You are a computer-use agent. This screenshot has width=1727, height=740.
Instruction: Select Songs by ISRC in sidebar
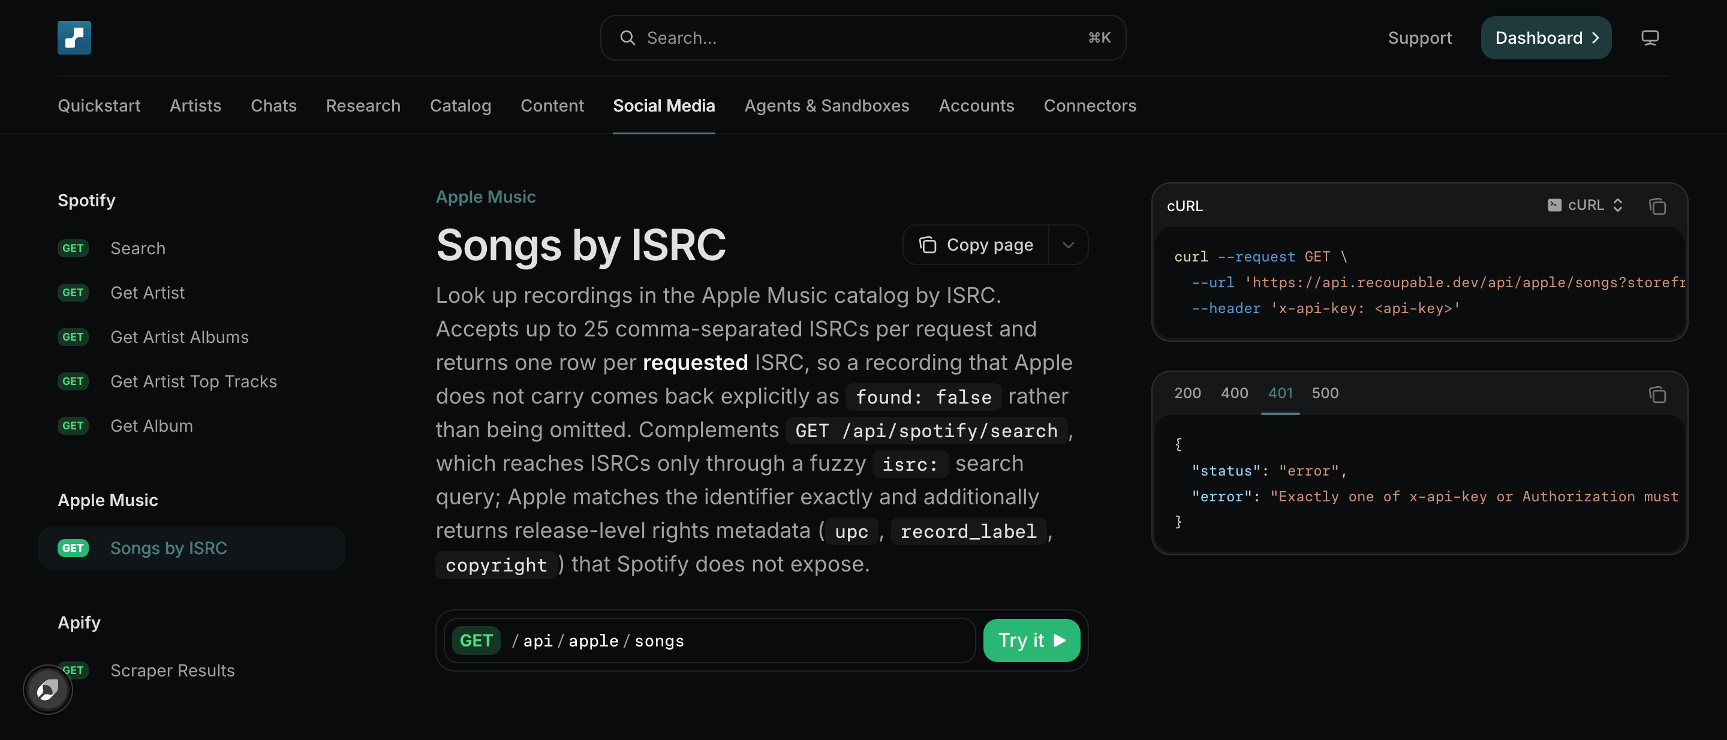[x=192, y=548]
